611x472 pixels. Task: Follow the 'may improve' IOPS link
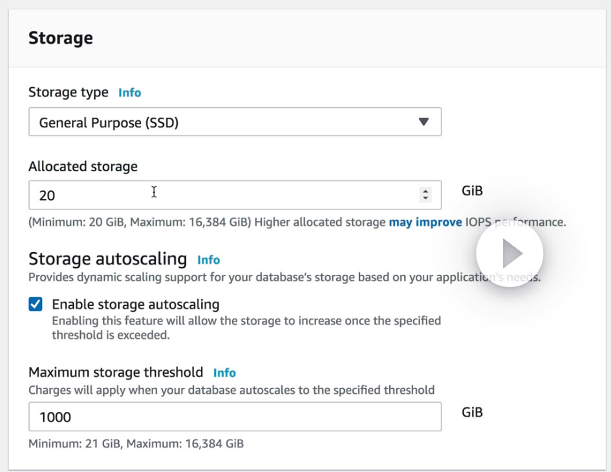click(425, 222)
